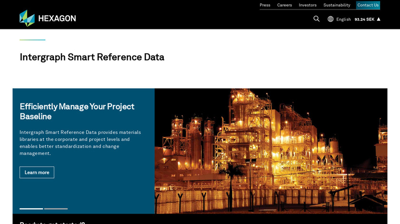Click Efficiently Manage Your Project Baseline heading

[x=77, y=112]
